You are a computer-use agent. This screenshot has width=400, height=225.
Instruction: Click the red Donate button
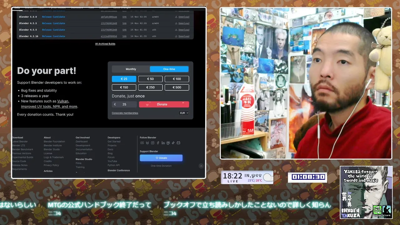(x=164, y=104)
